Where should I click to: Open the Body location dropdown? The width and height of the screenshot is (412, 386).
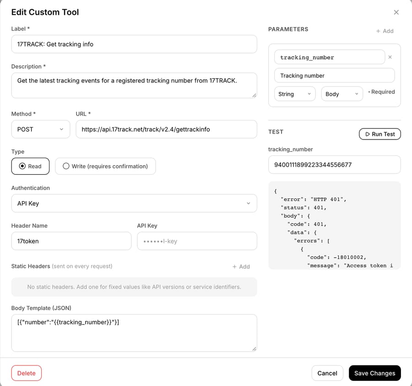click(342, 94)
